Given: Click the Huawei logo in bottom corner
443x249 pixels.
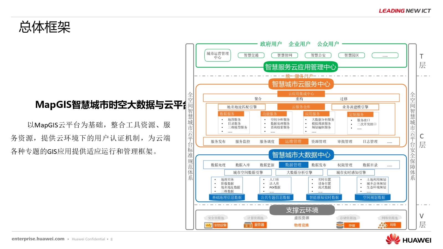Looking at the screenshot, I should [x=408, y=239].
